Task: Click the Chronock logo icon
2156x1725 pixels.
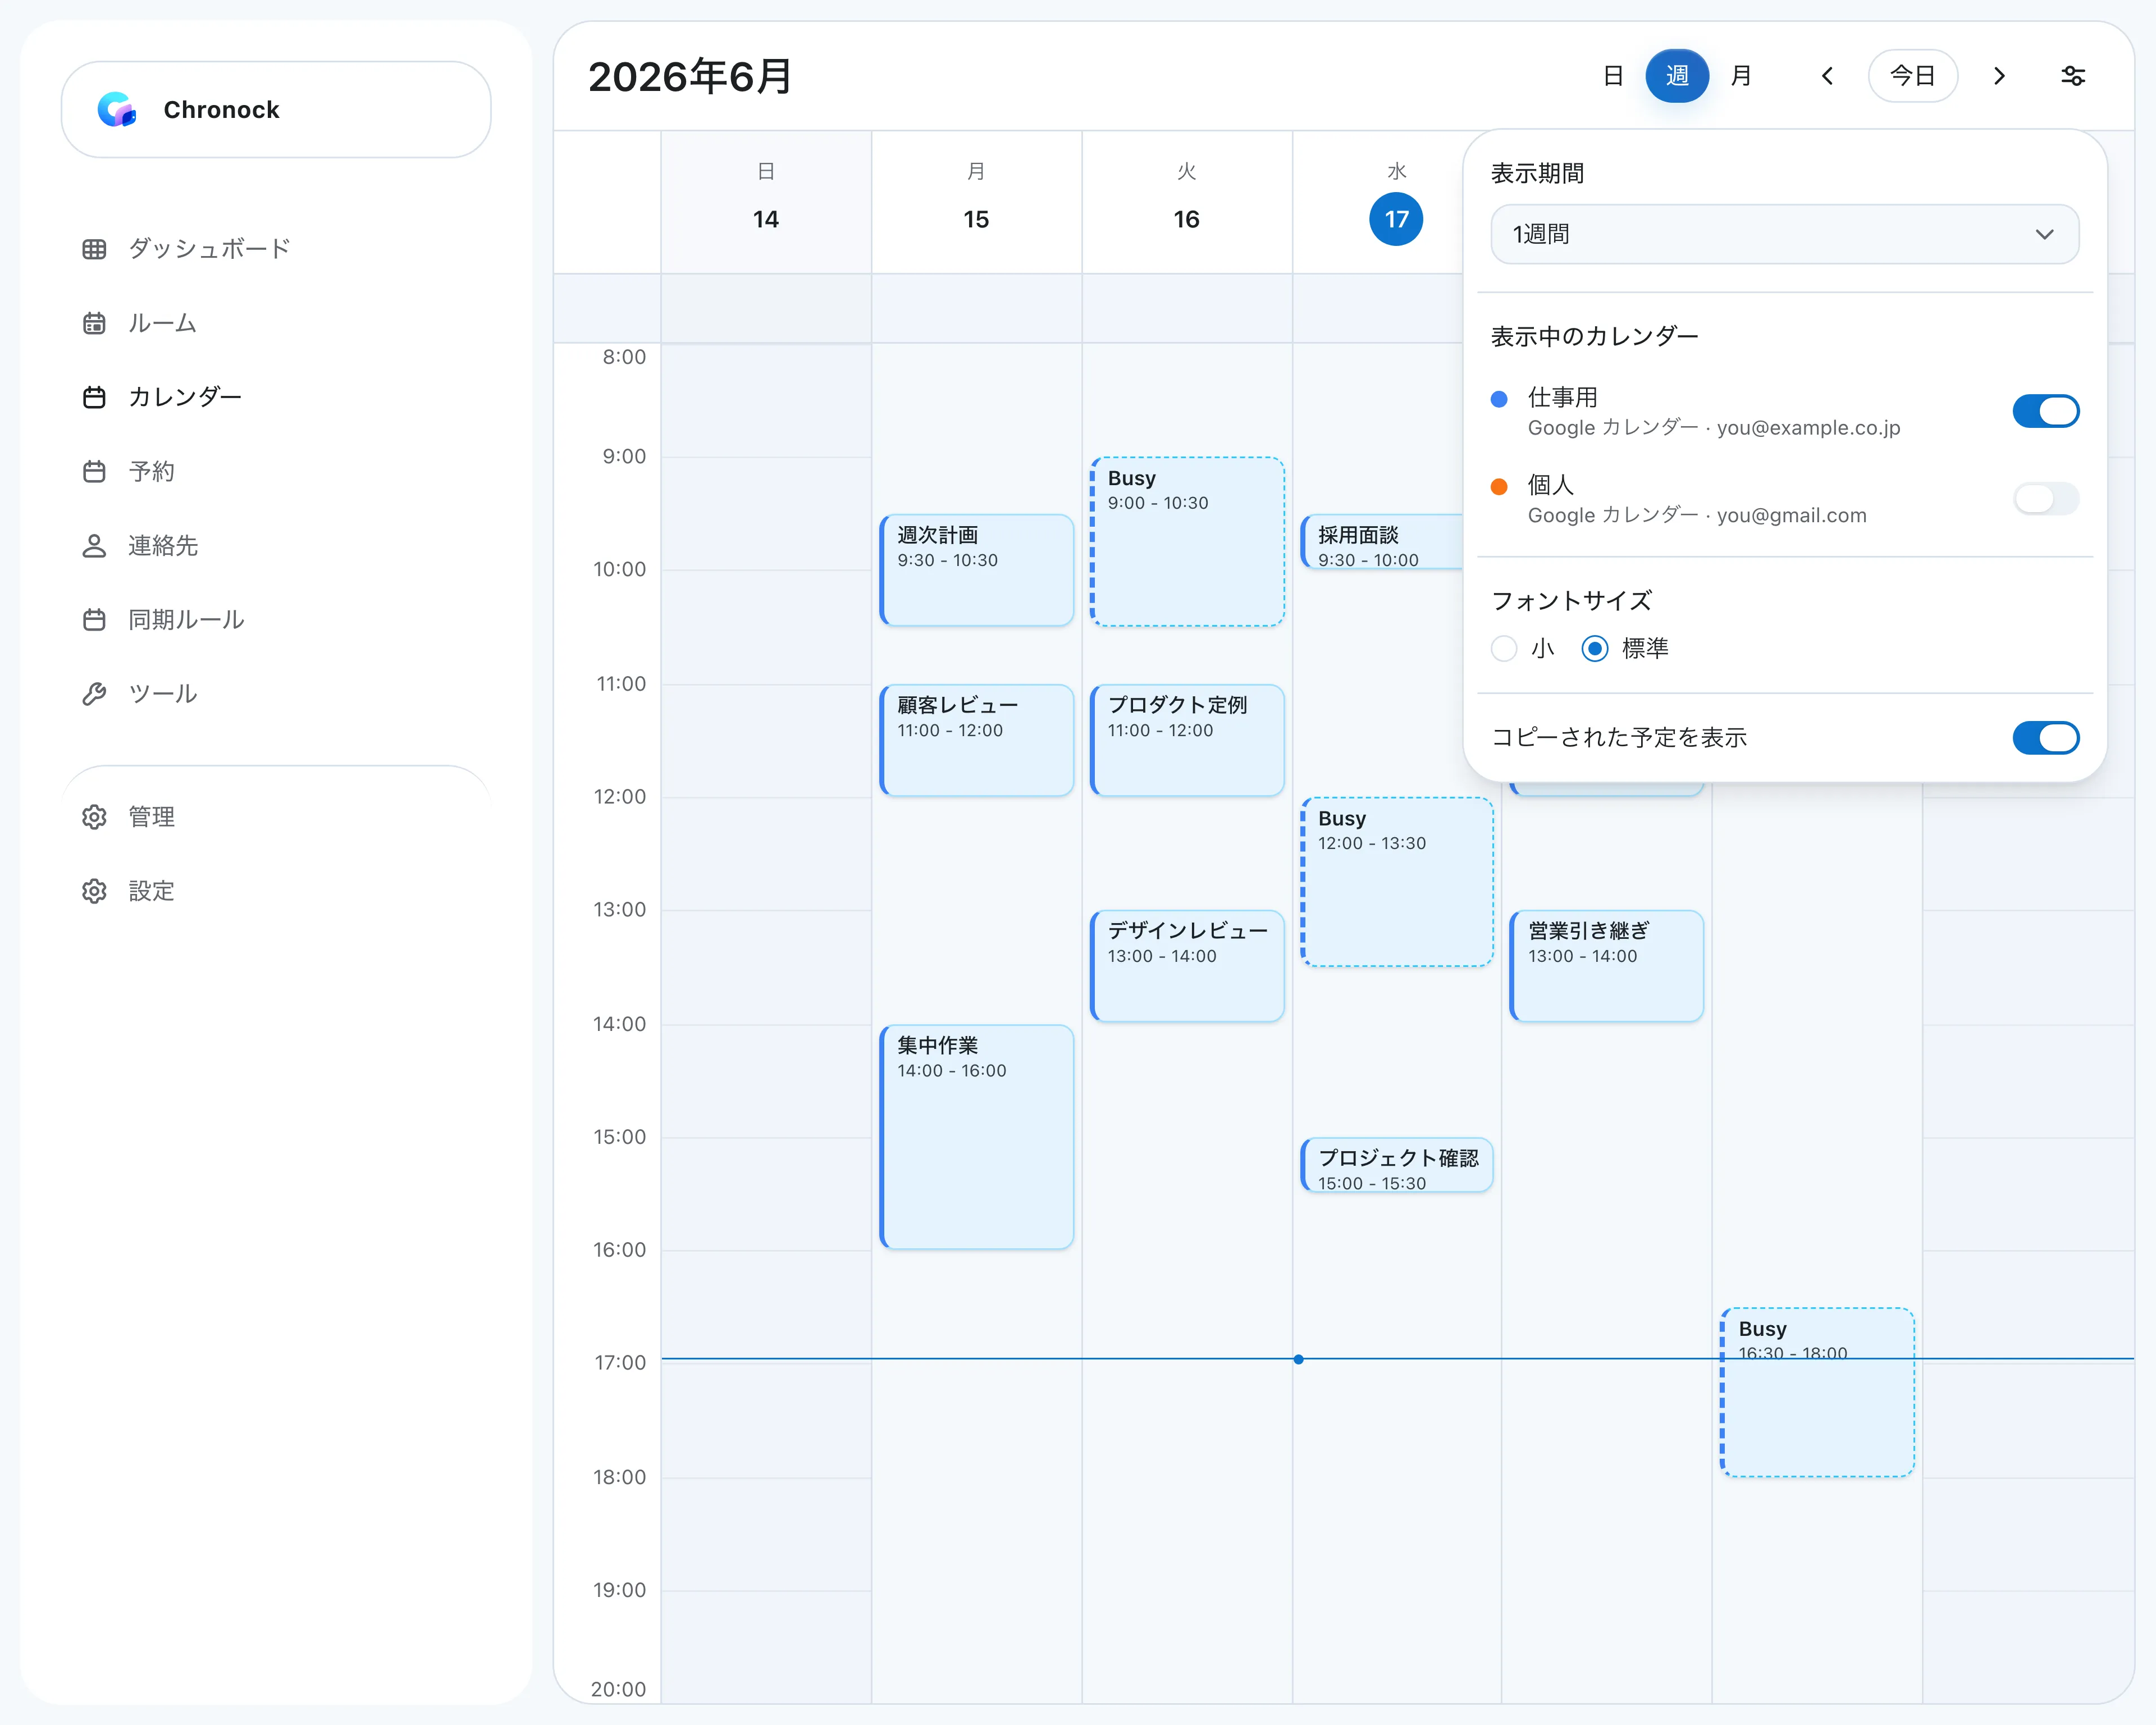Action: tap(117, 110)
